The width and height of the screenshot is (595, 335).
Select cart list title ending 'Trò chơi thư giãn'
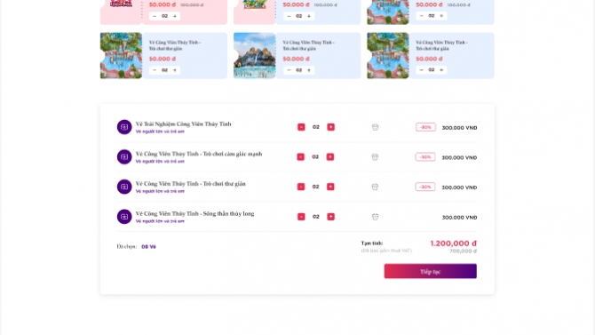click(x=191, y=184)
